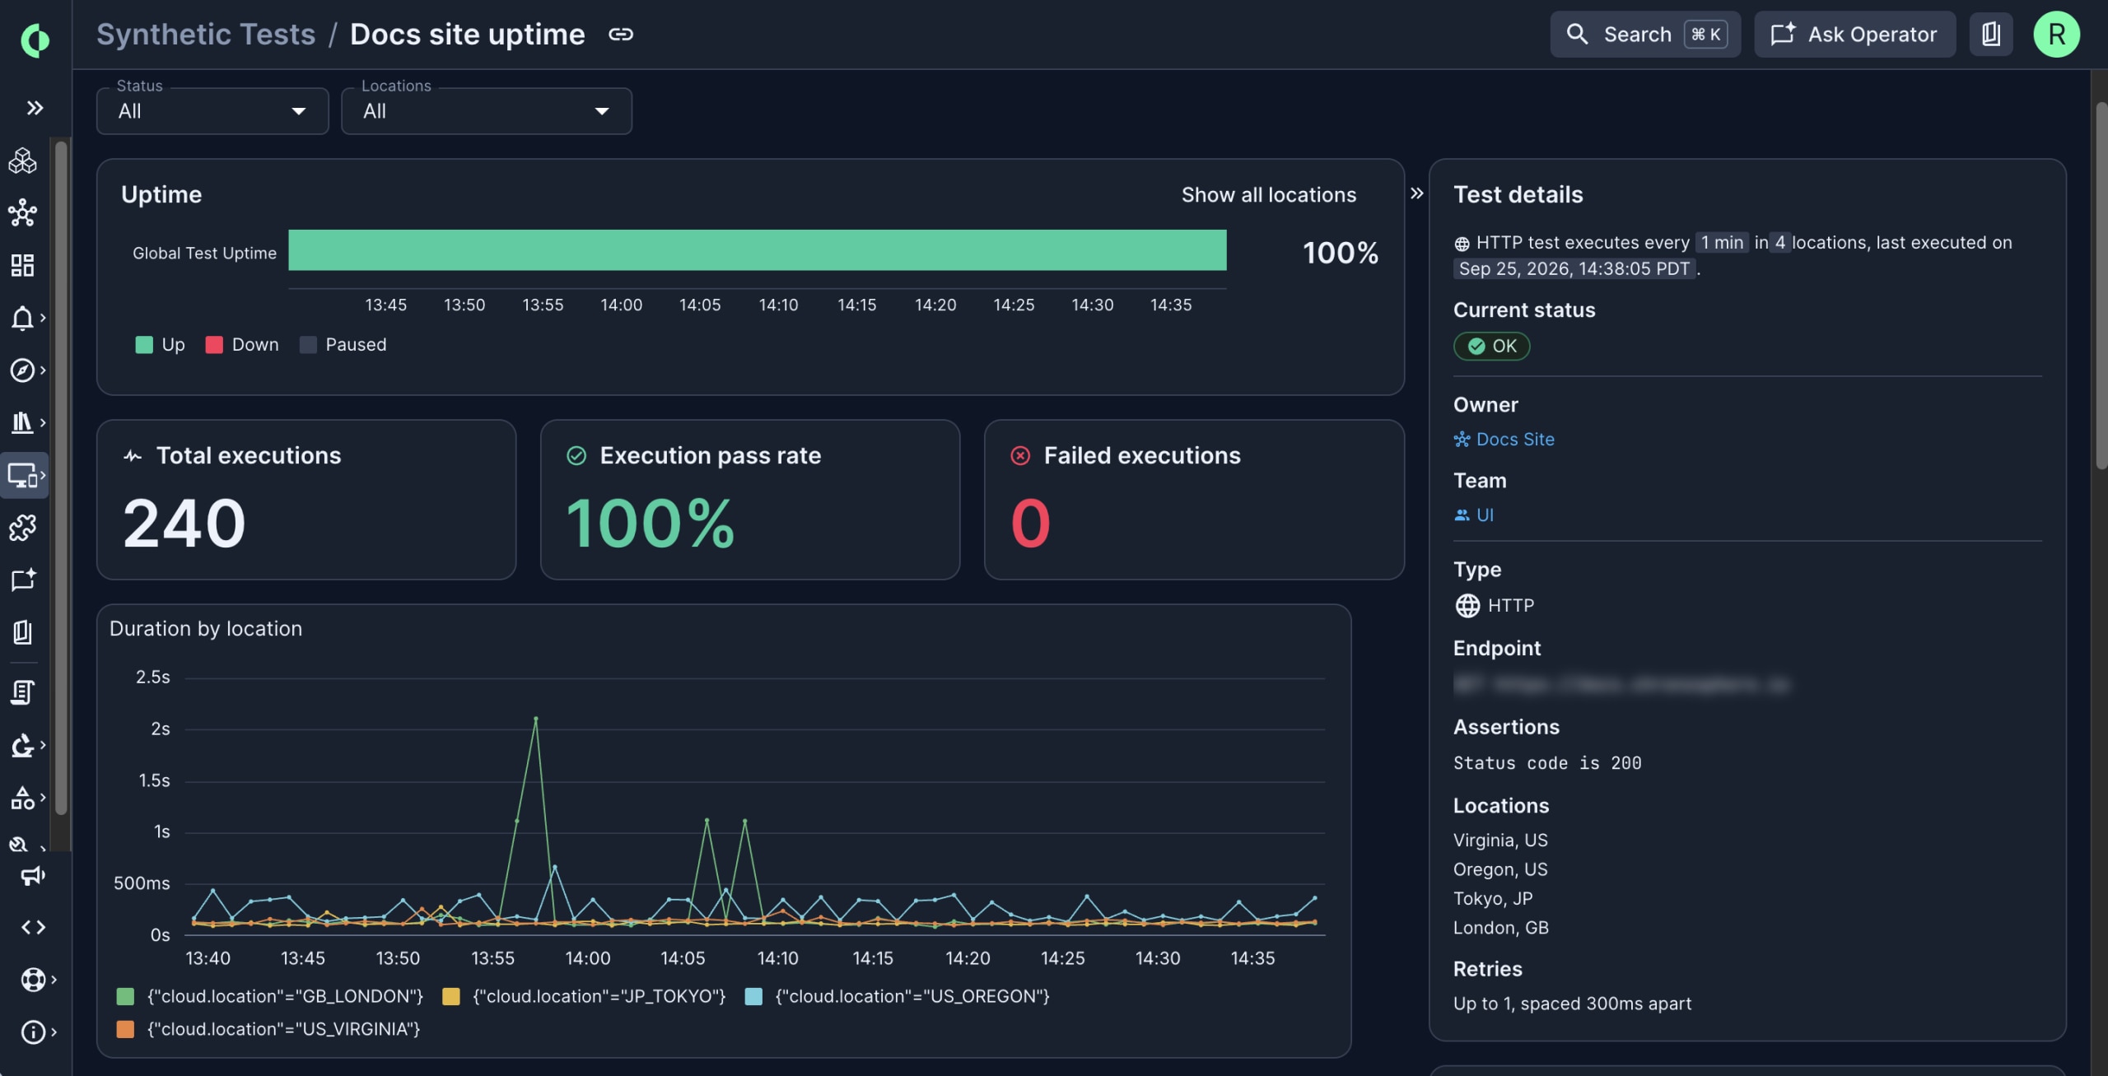Image resolution: width=2108 pixels, height=1076 pixels.
Task: Click the page vertical scrollbar
Action: 2101,284
